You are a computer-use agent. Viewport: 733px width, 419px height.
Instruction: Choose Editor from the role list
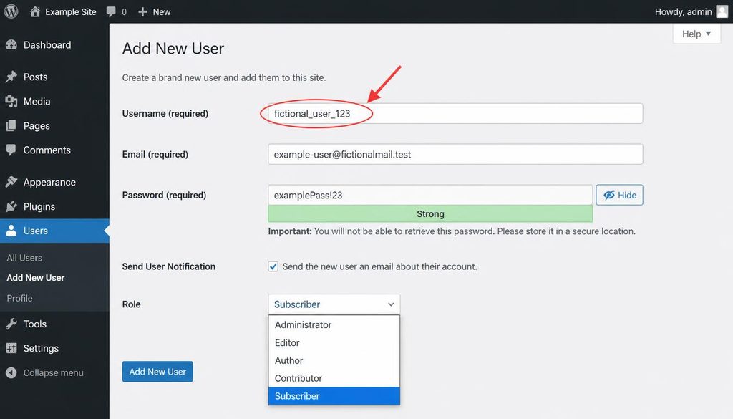point(334,343)
